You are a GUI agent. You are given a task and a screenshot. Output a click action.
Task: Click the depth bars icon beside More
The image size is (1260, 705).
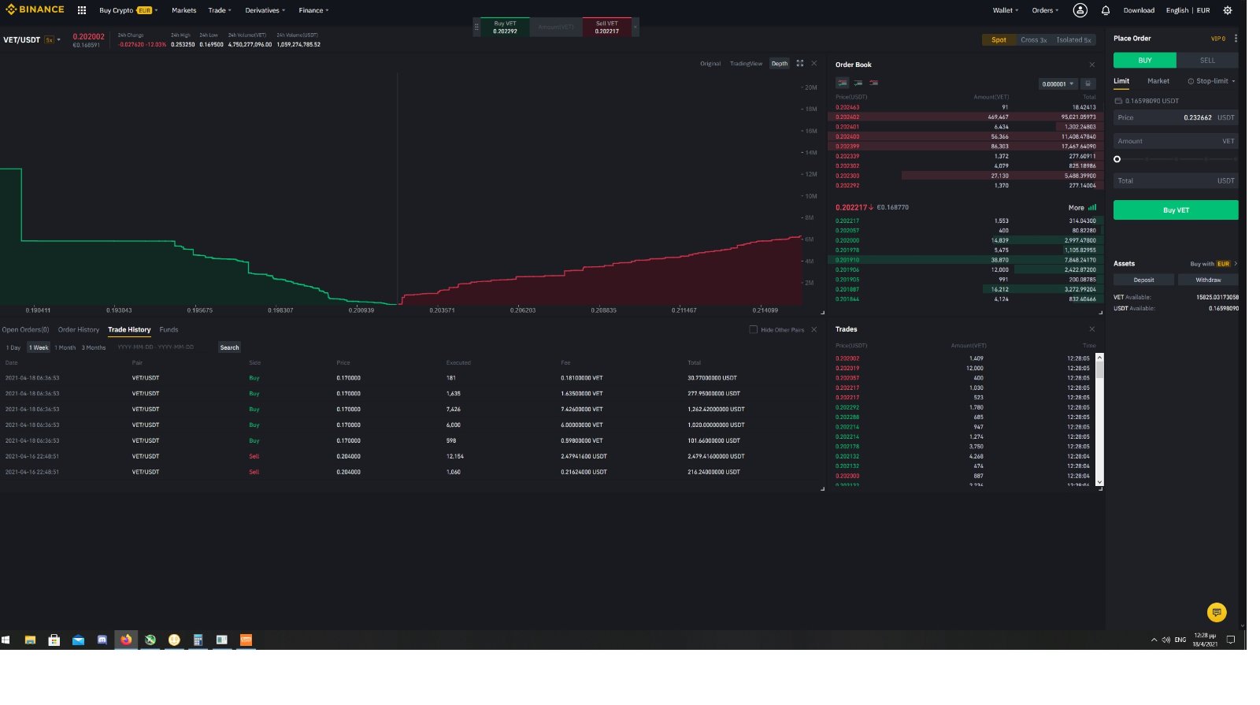pos(1092,207)
